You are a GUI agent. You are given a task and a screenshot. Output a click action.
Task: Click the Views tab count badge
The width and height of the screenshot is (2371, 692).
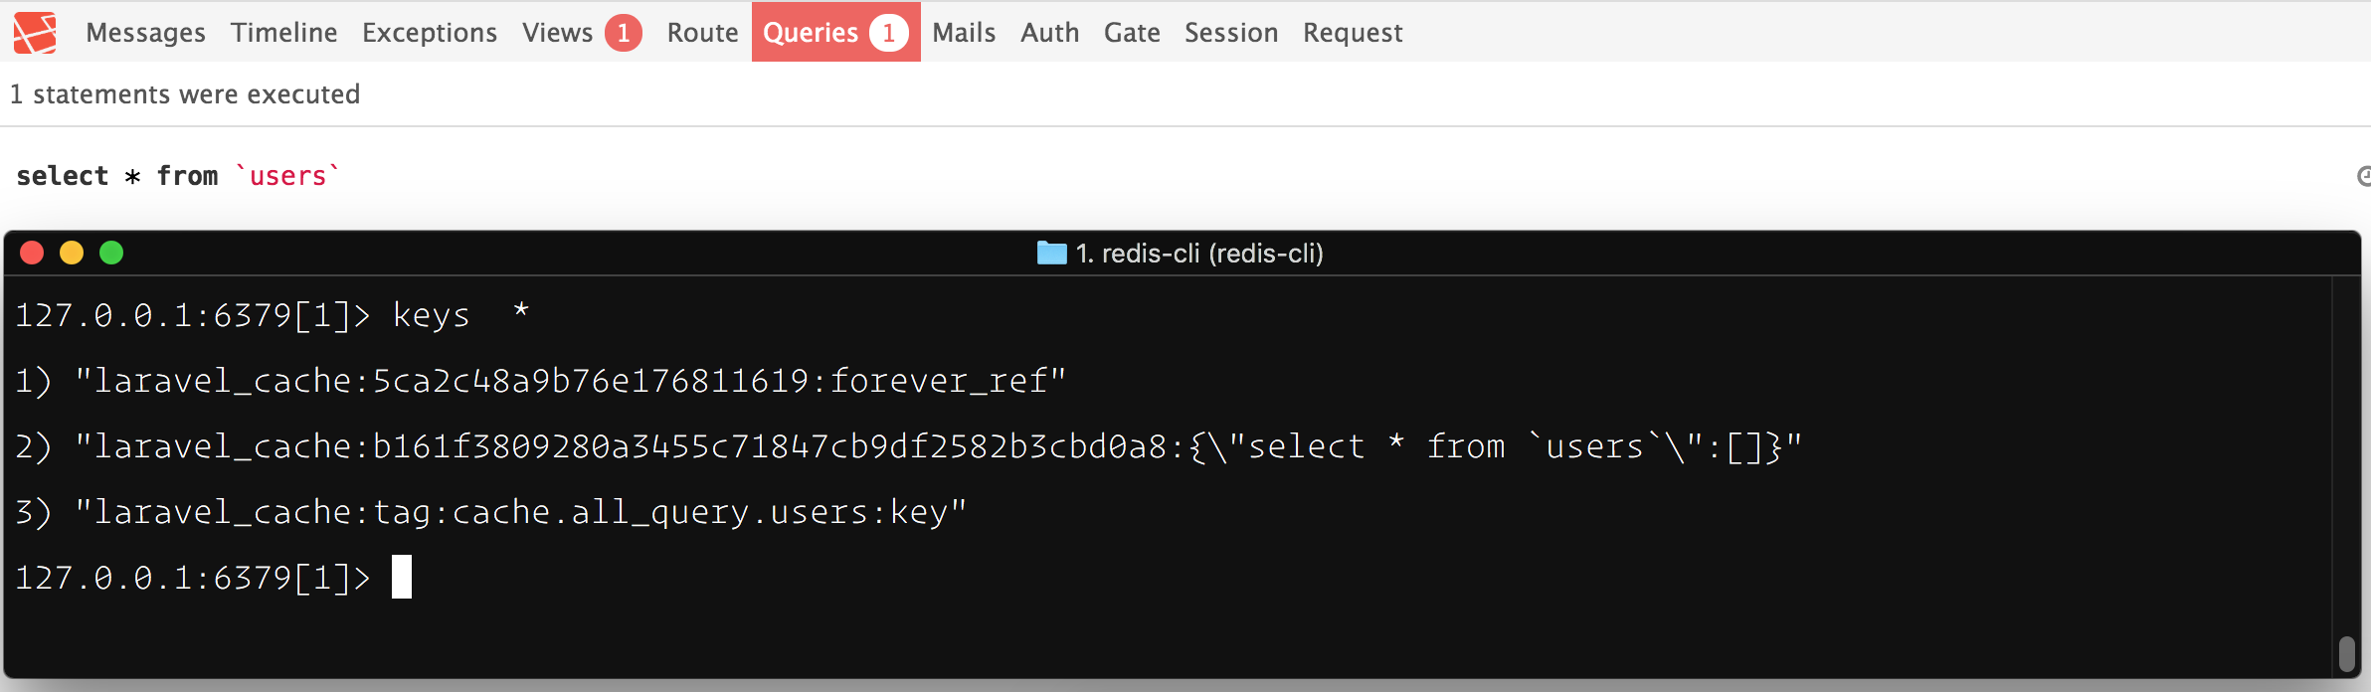[x=624, y=33]
